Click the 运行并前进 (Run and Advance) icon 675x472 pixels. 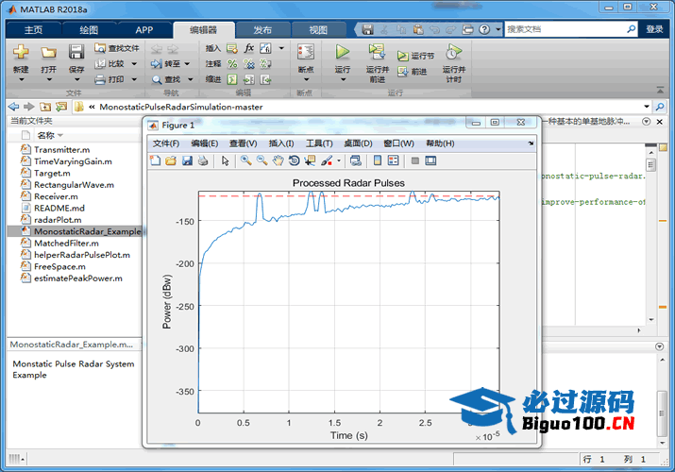point(377,52)
